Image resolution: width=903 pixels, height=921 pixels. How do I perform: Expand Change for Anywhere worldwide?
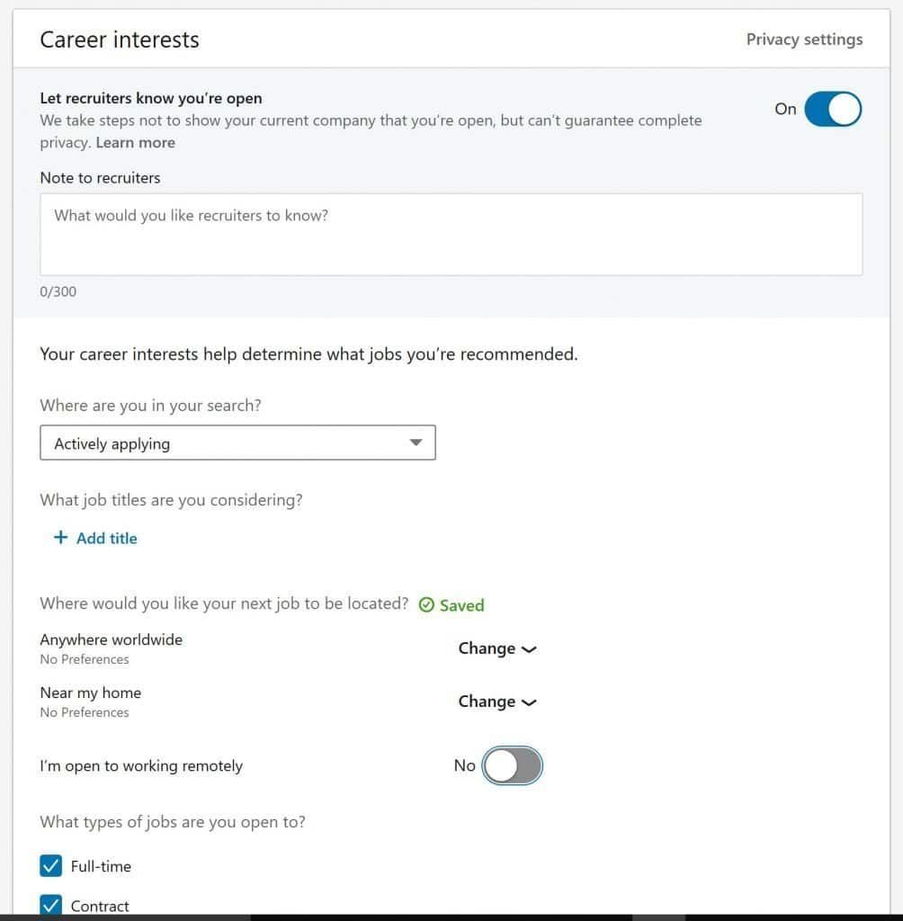pyautogui.click(x=487, y=648)
